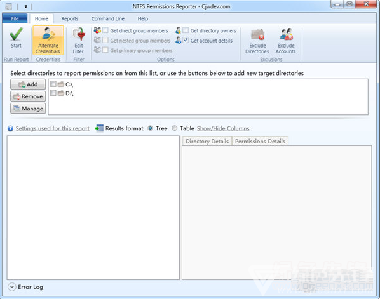Viewport: 380px width, 299px height.
Task: Click the nested group members icon
Action: click(97, 40)
